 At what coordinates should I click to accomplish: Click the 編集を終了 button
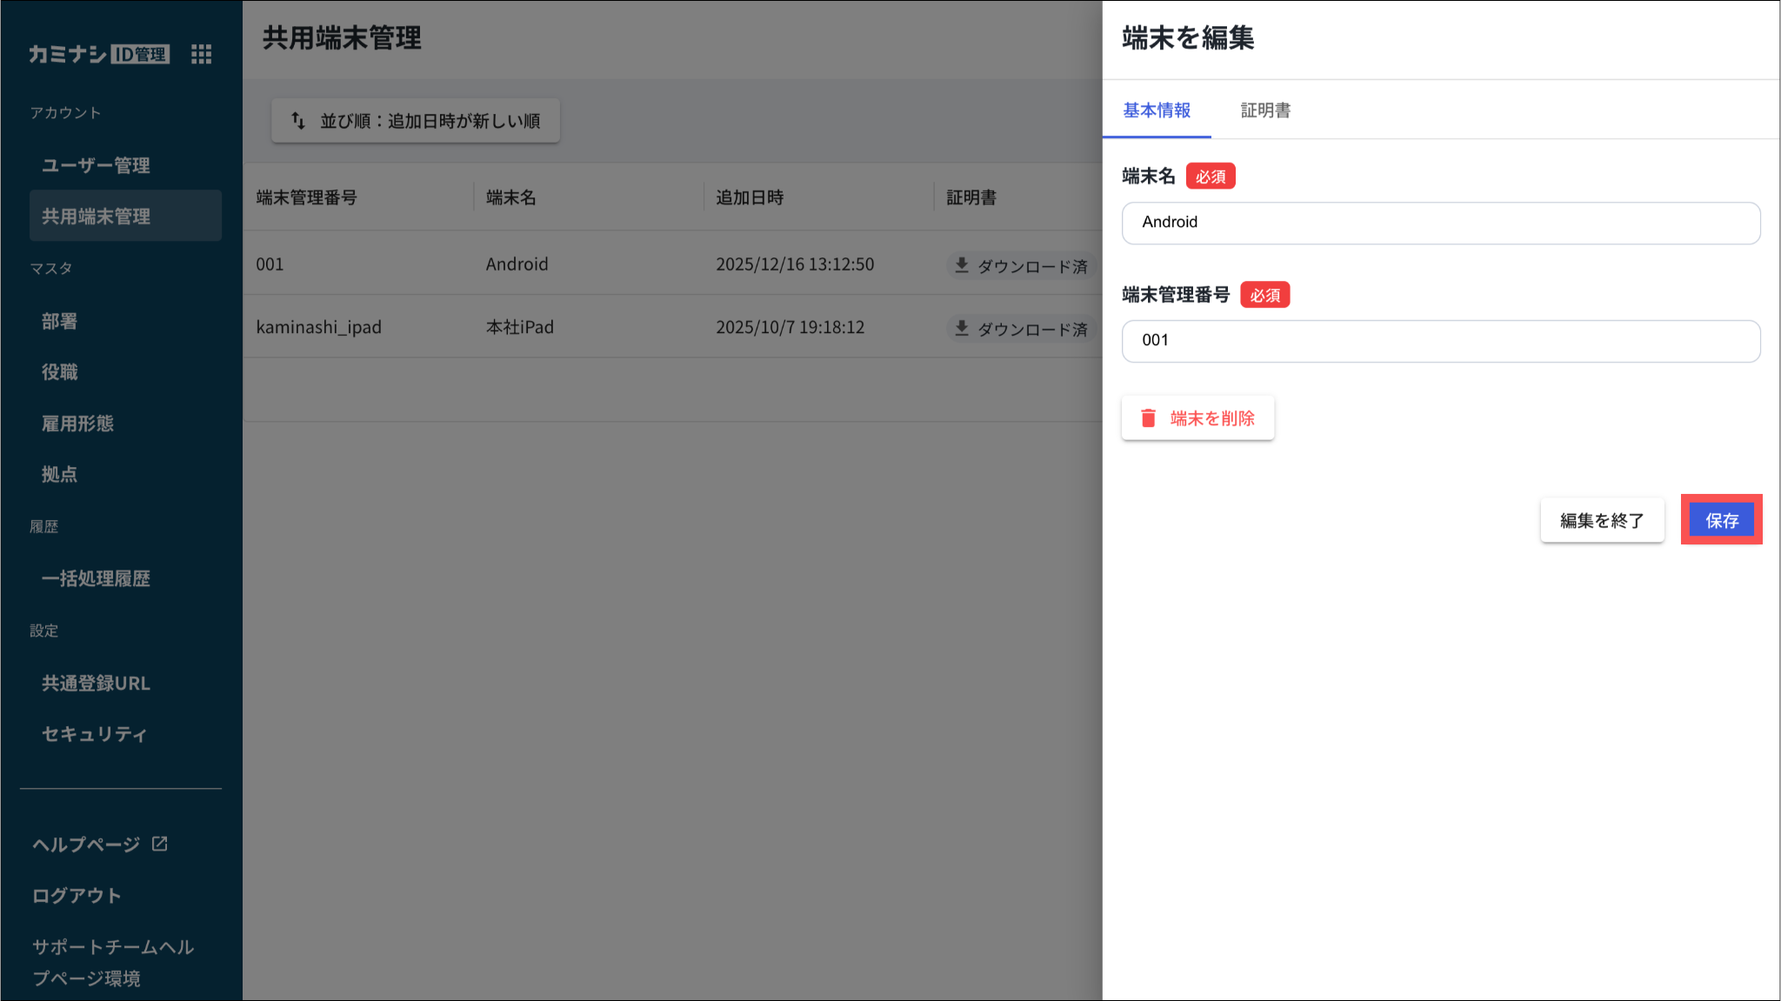click(x=1601, y=520)
